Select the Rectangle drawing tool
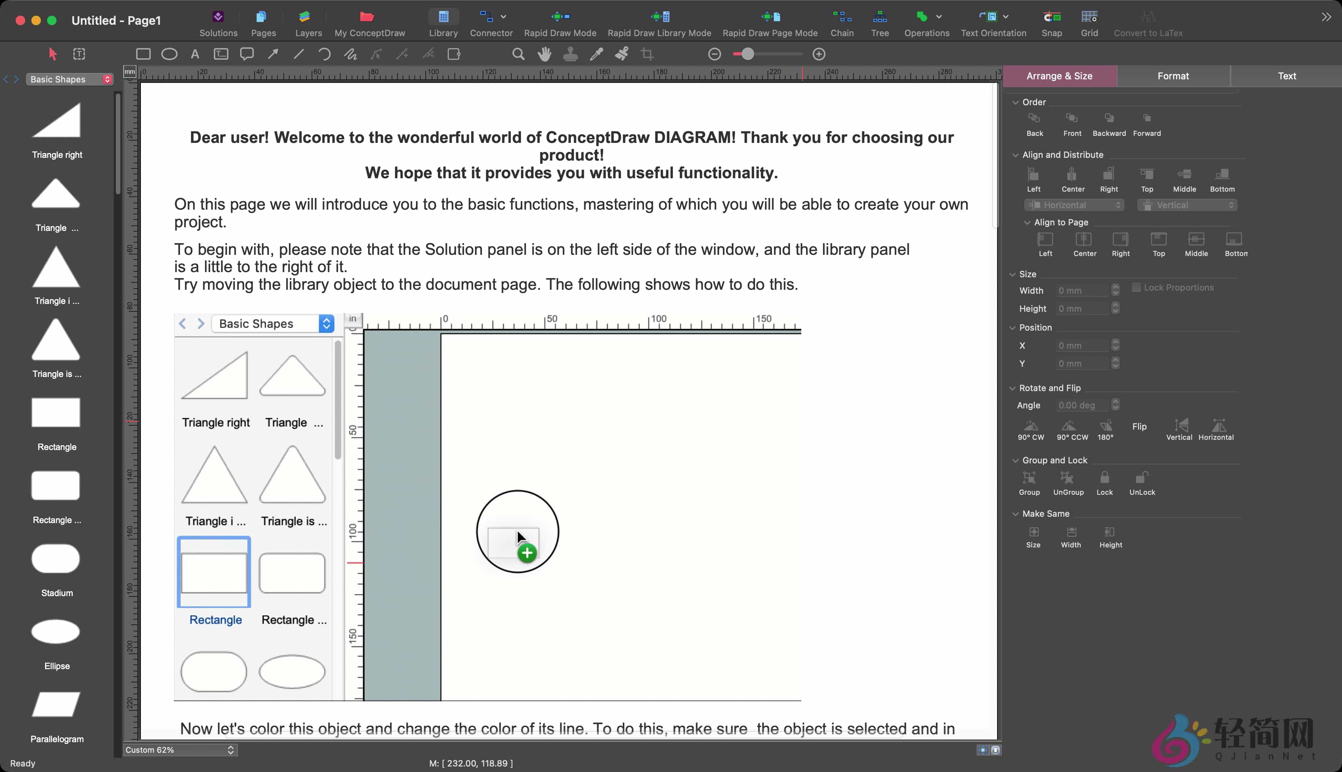1342x772 pixels. point(143,53)
